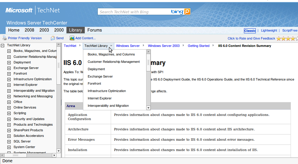
Task: Click the Add Content... link
Action: 85,38
